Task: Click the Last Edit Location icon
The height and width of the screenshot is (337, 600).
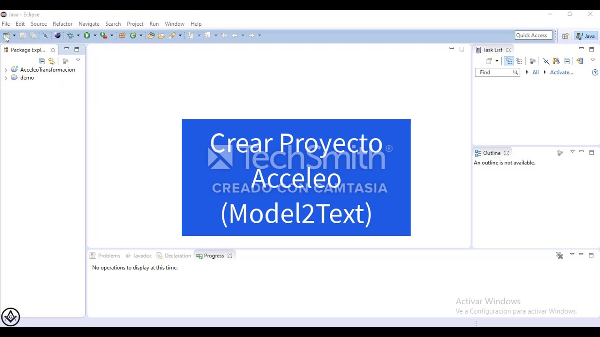Action: [224, 36]
